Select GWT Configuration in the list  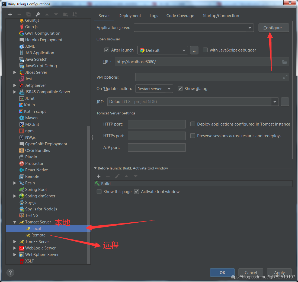[x=43, y=33]
